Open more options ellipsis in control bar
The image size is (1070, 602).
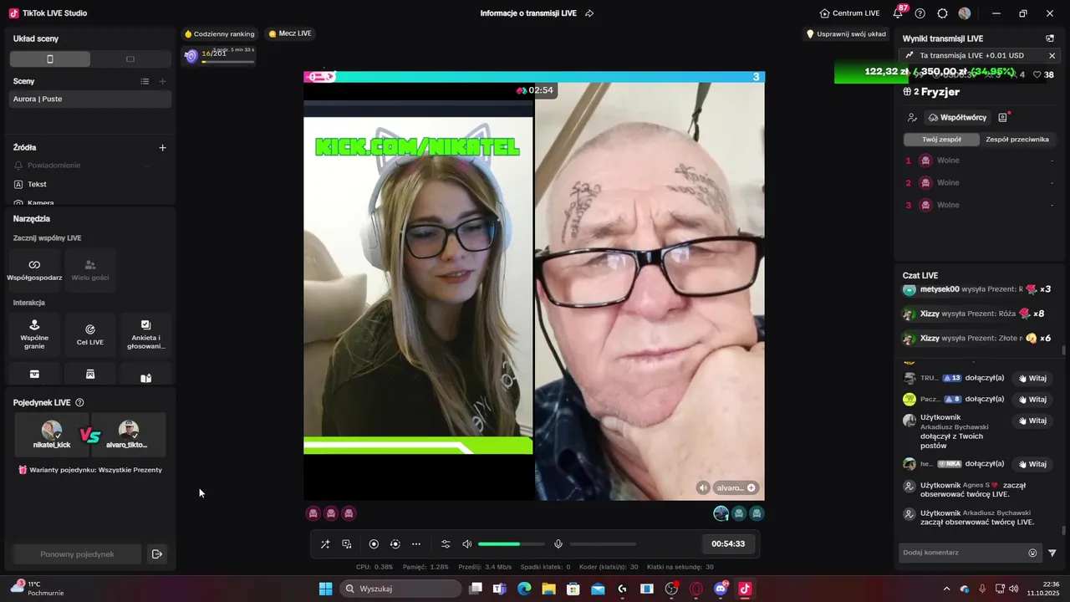pos(416,544)
